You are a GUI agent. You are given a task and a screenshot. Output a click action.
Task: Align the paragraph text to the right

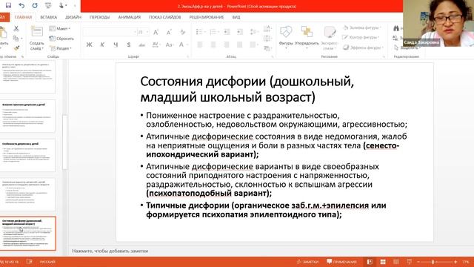227,44
